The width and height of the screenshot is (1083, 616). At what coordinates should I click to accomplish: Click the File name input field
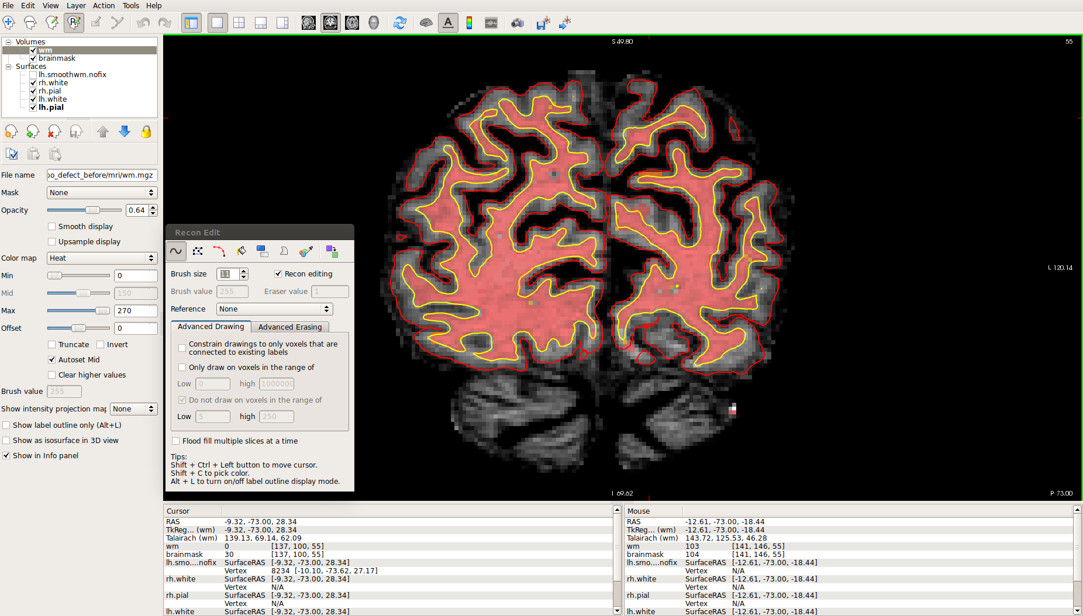click(102, 175)
